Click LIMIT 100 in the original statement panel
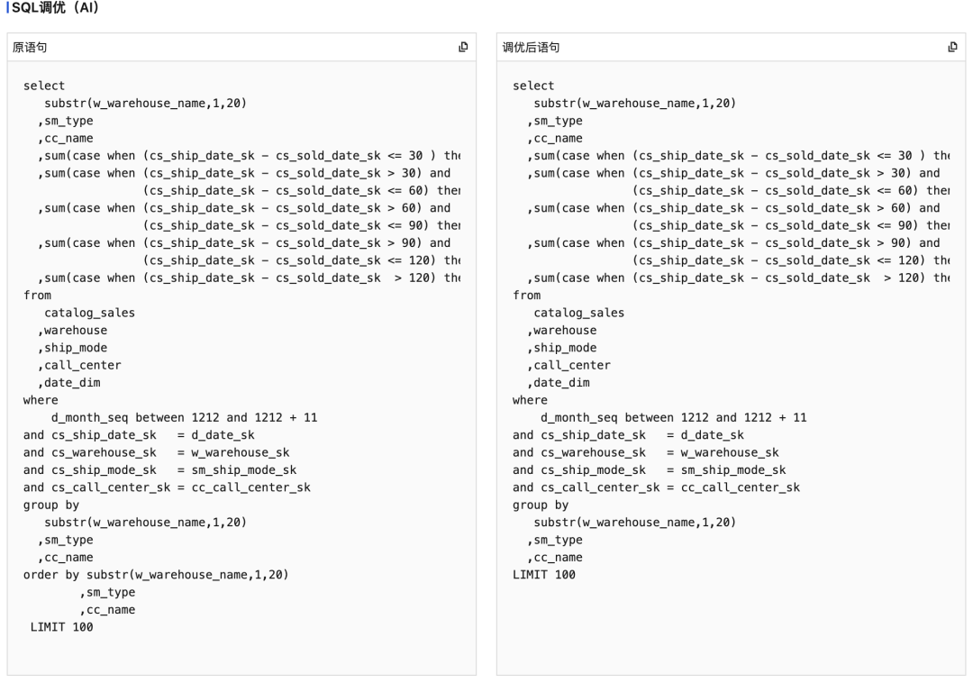973x683 pixels. coord(61,627)
